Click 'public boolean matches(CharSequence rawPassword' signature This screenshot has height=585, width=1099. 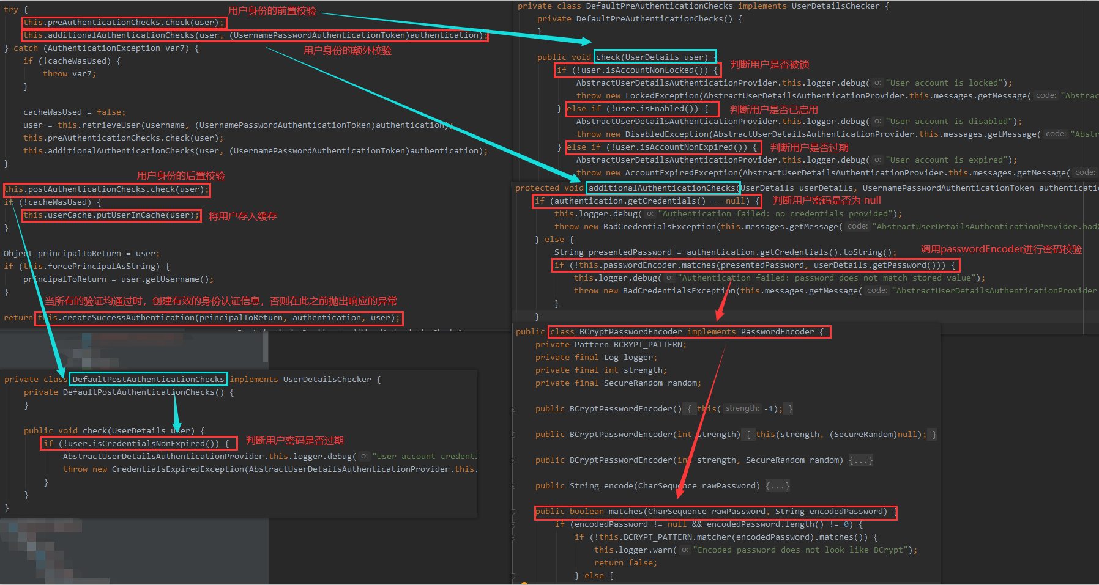(x=716, y=512)
